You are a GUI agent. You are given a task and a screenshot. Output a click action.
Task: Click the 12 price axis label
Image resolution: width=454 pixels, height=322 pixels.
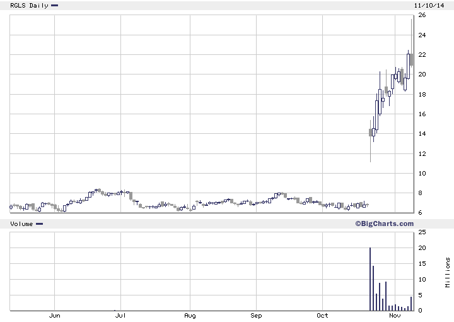(x=422, y=154)
